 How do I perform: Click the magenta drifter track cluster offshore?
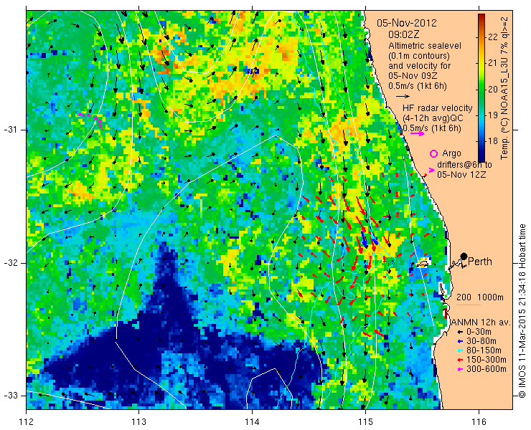[x=91, y=121]
